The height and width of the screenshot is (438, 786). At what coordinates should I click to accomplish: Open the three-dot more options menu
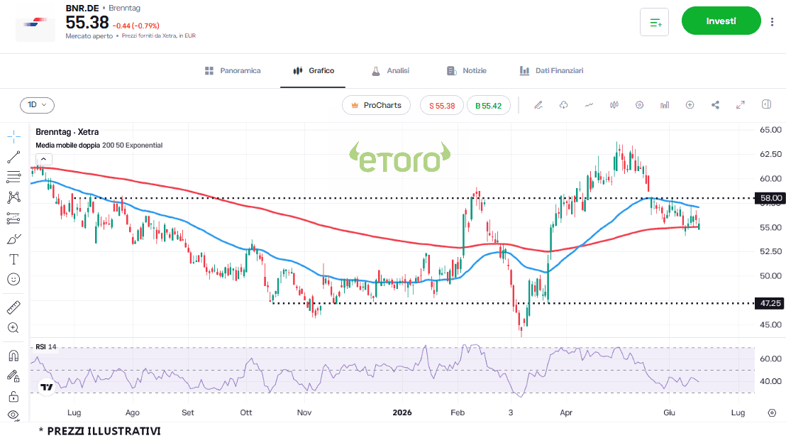tap(772, 21)
